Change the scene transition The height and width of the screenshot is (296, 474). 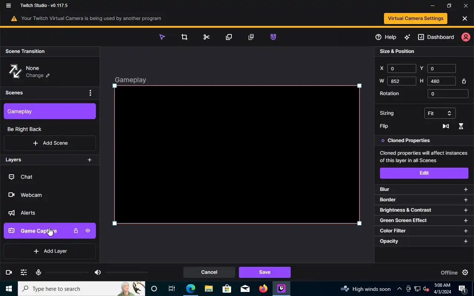(37, 75)
